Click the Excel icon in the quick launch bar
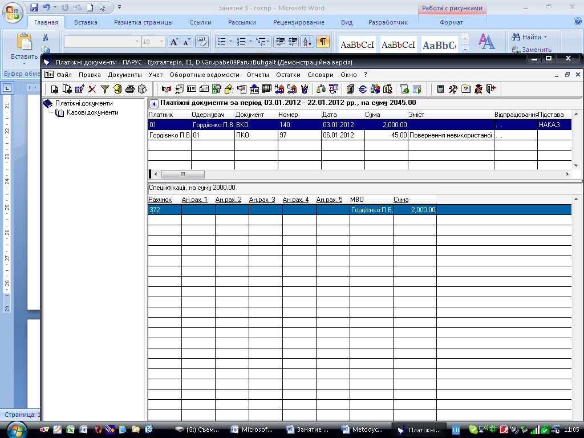This screenshot has height=438, width=584. (70, 429)
